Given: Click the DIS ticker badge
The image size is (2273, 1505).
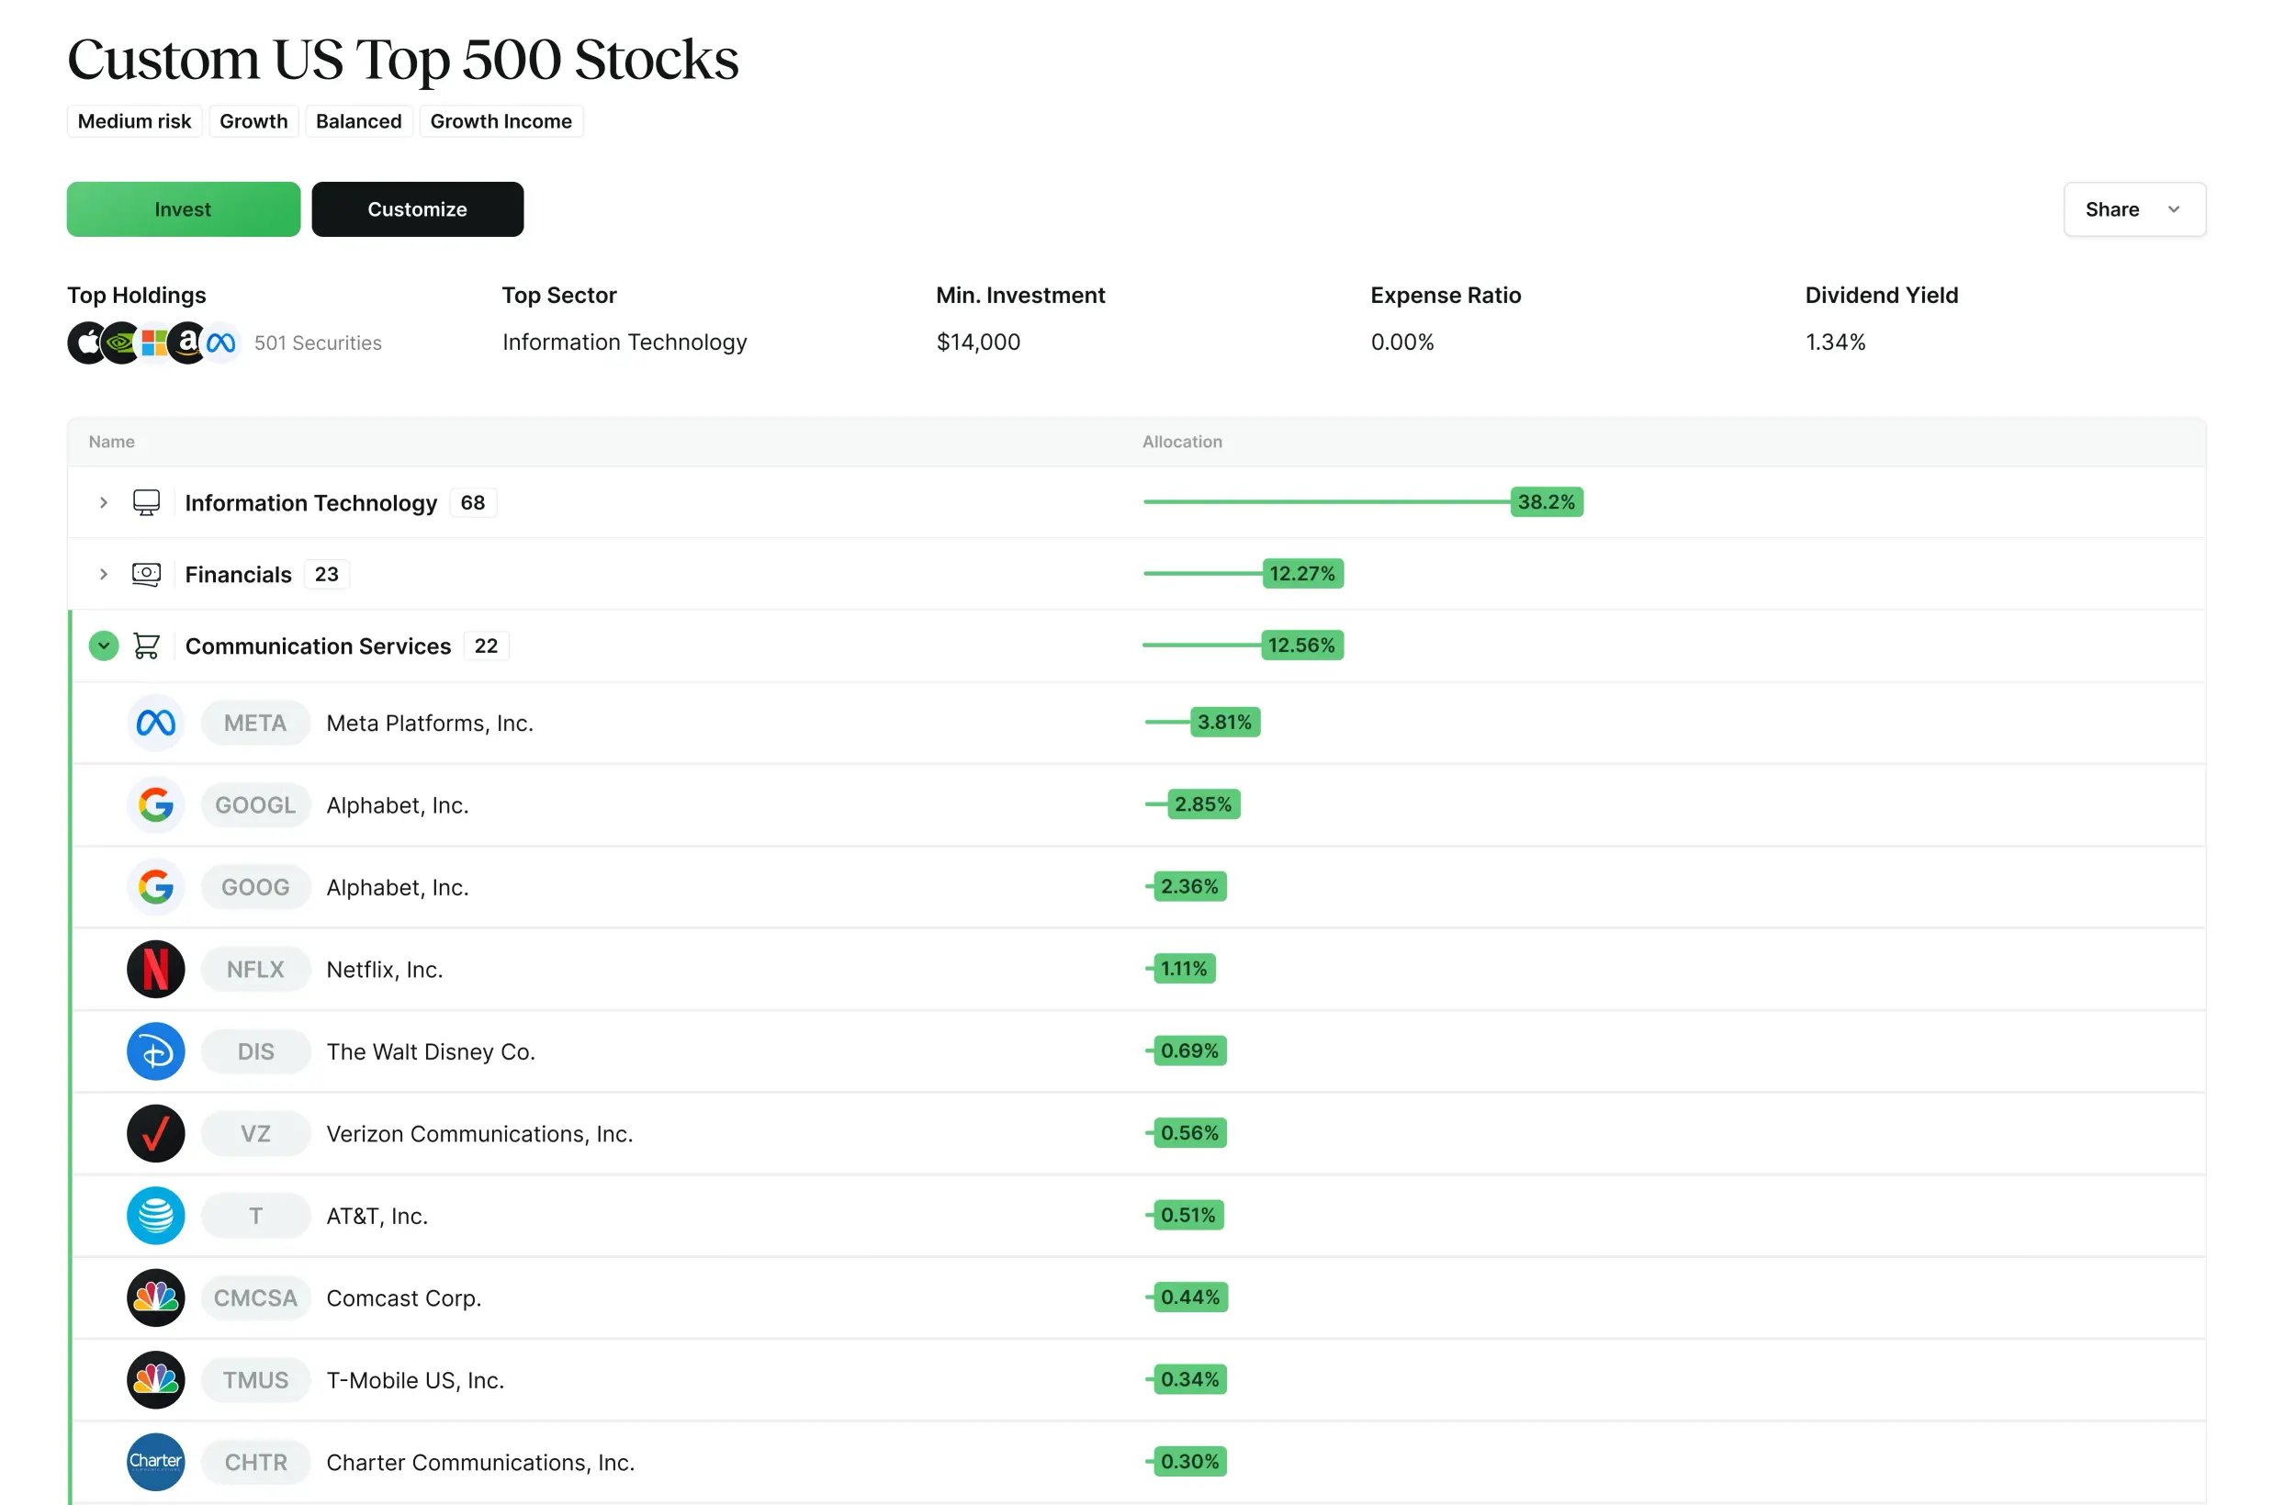Looking at the screenshot, I should pos(255,1051).
